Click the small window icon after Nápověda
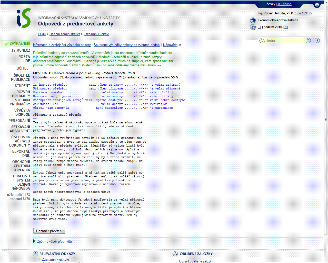 [x=180, y=45]
